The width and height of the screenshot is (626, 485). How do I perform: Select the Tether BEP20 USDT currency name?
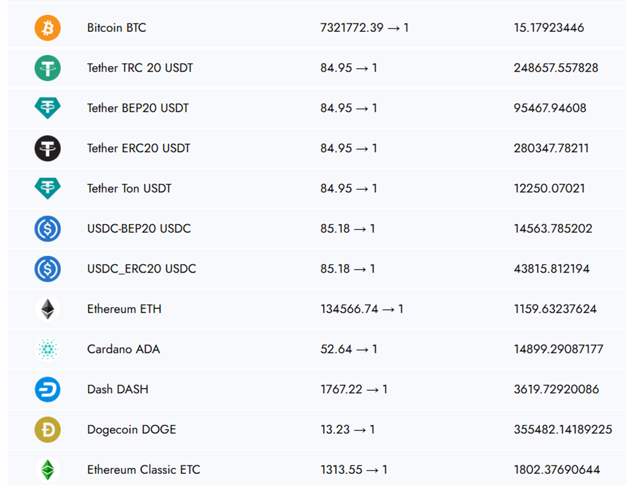coord(138,108)
